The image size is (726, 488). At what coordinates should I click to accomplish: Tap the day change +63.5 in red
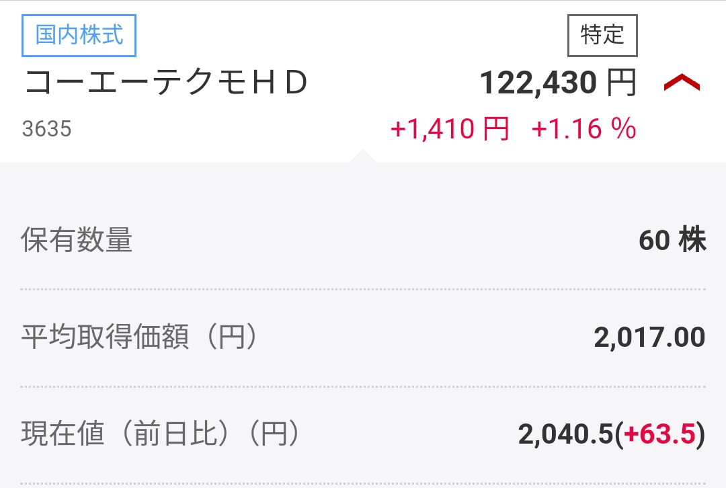pos(659,434)
